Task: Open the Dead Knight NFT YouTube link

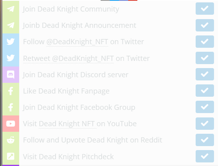Action: [x=67, y=124]
